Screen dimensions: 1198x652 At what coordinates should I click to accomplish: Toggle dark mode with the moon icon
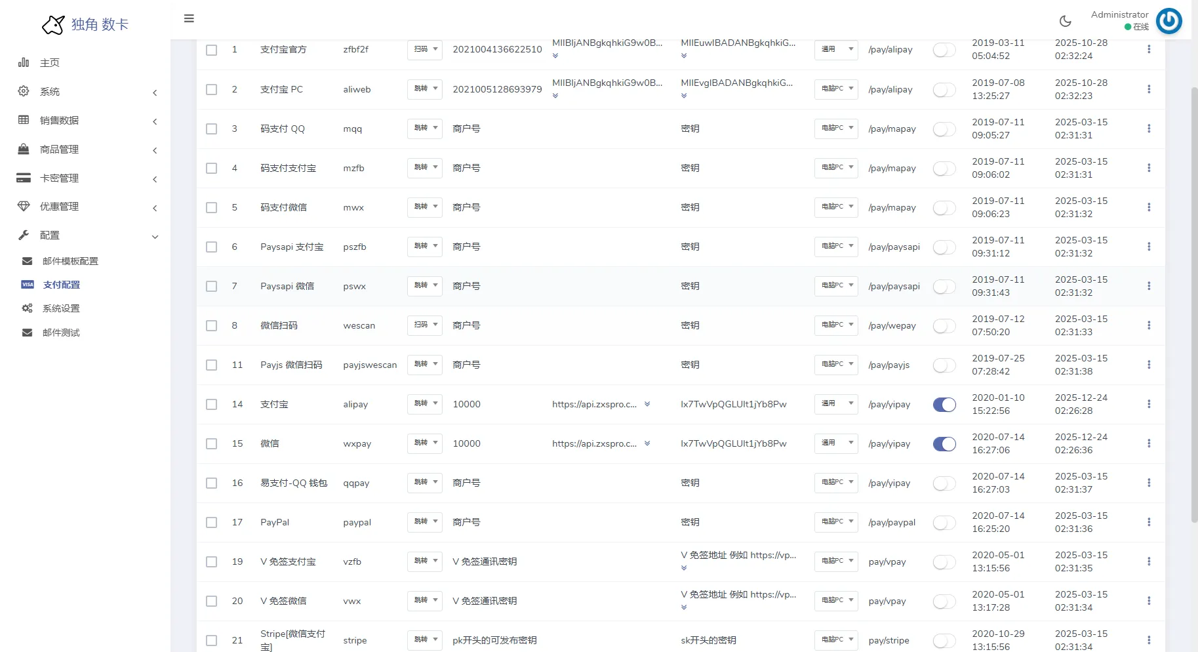tap(1065, 20)
